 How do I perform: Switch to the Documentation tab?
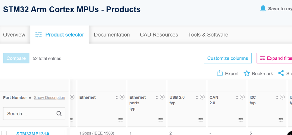tap(112, 35)
